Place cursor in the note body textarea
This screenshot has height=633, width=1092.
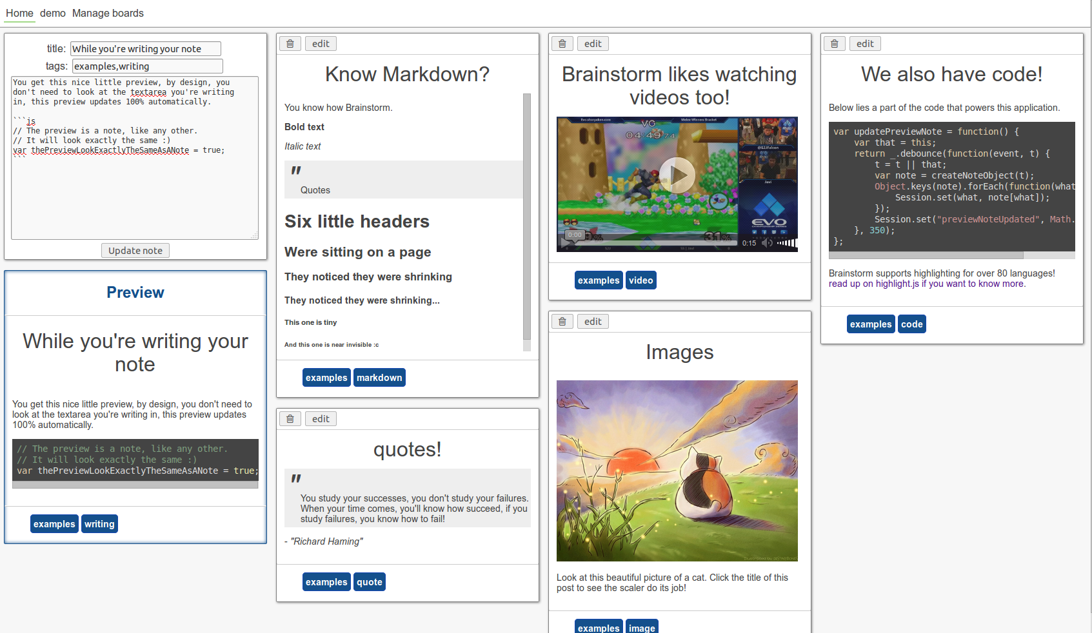135,158
